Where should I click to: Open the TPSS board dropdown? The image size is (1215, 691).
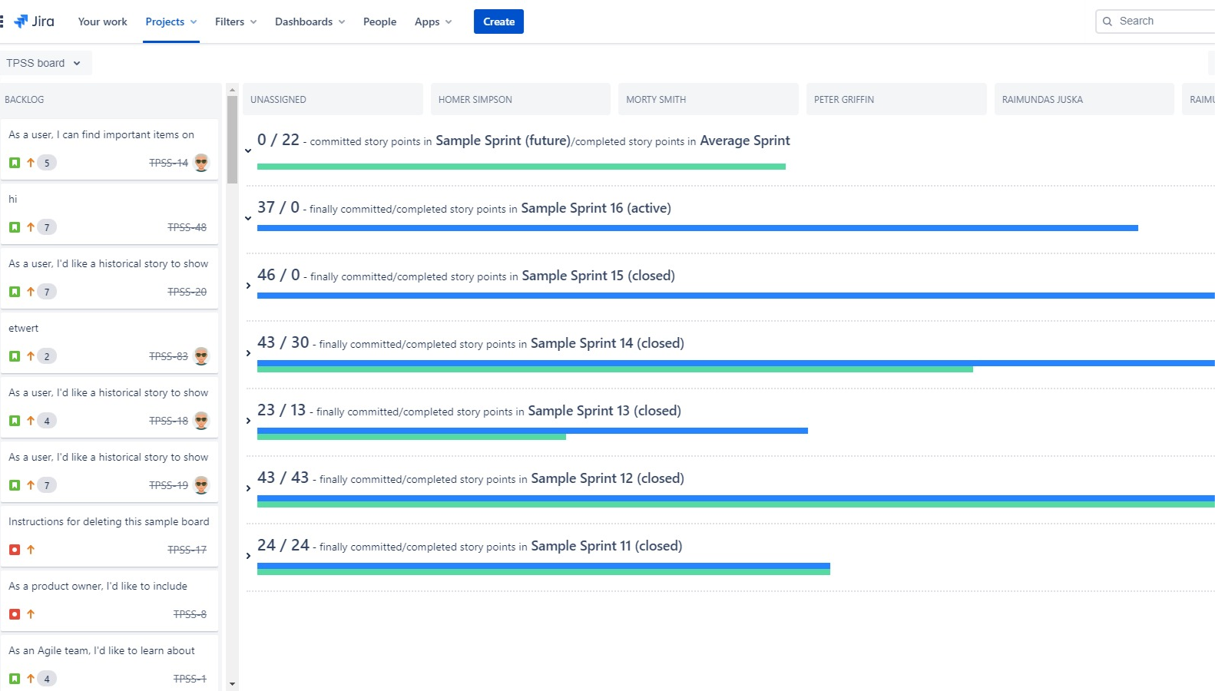tap(44, 63)
